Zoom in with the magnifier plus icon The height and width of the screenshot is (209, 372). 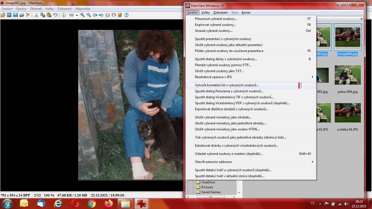point(83,15)
